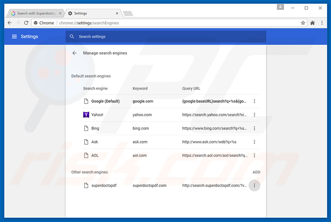
Task: Select the superdoctopdf engine name
Action: point(104,186)
